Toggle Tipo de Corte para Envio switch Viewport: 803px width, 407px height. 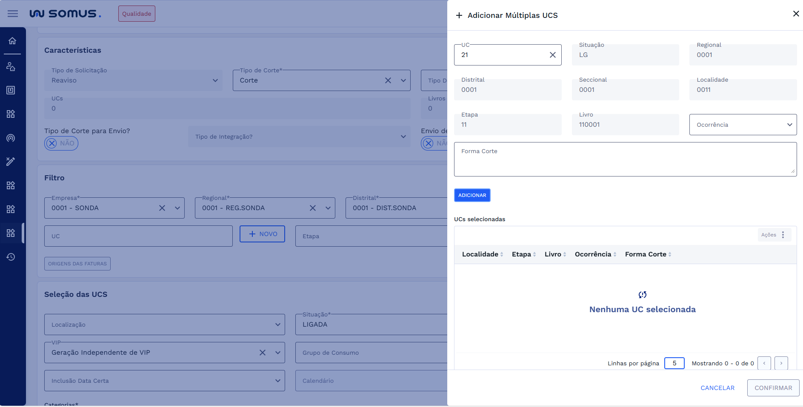[61, 143]
